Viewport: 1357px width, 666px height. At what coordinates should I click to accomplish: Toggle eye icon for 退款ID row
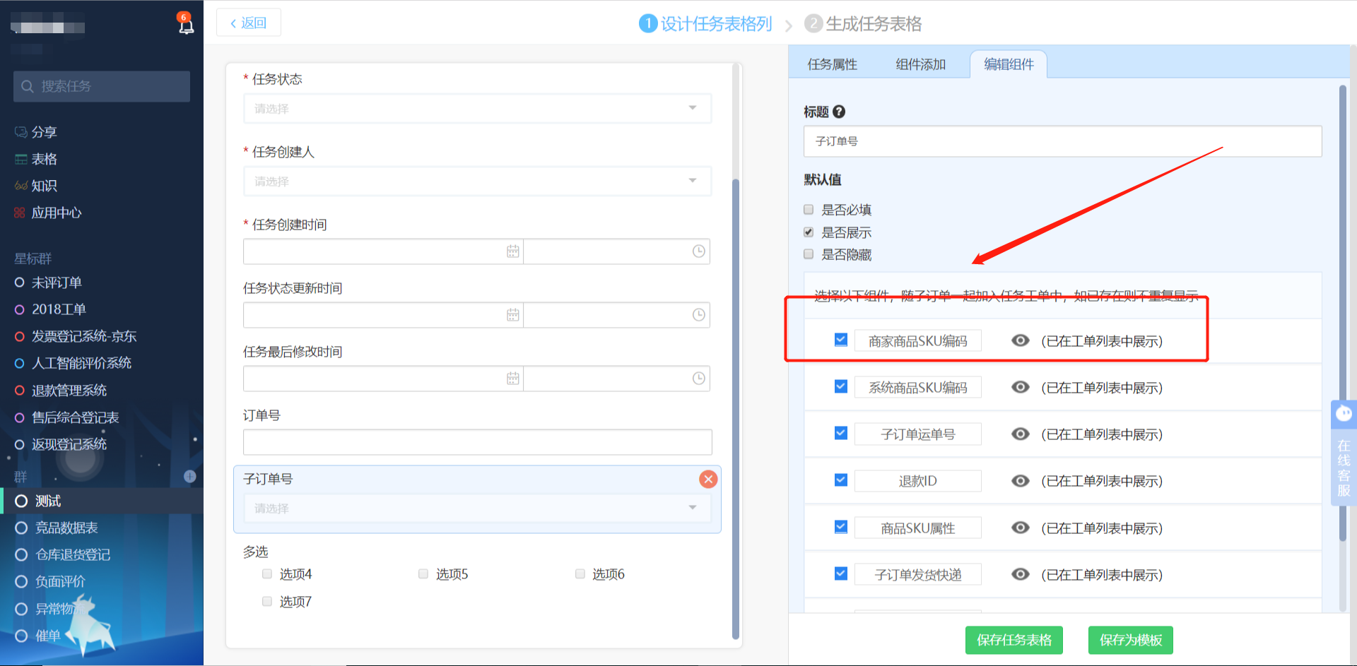pos(1020,481)
